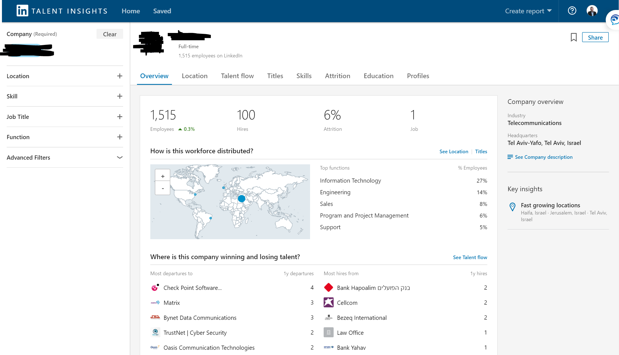Click the Check Point Software logo
Screen dimensions: 619x355
(155, 287)
